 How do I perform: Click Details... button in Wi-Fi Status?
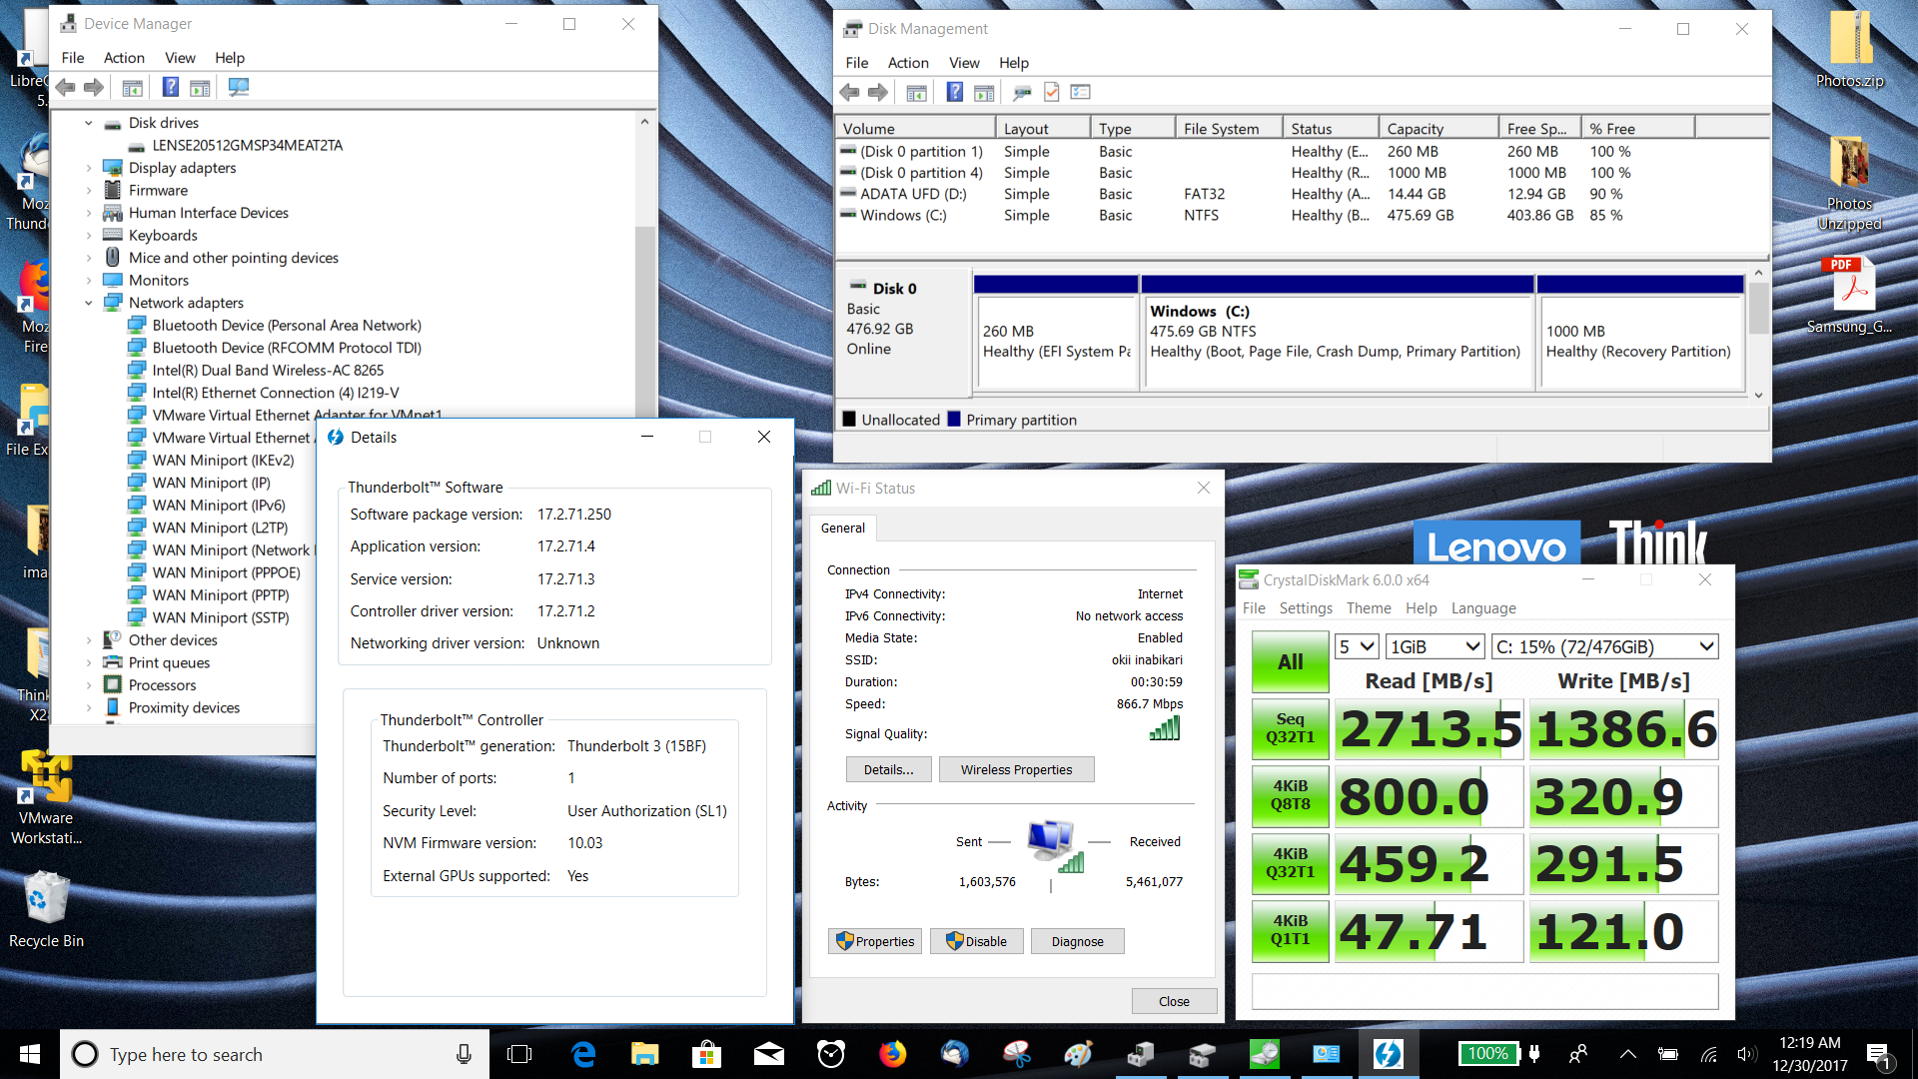pos(889,769)
